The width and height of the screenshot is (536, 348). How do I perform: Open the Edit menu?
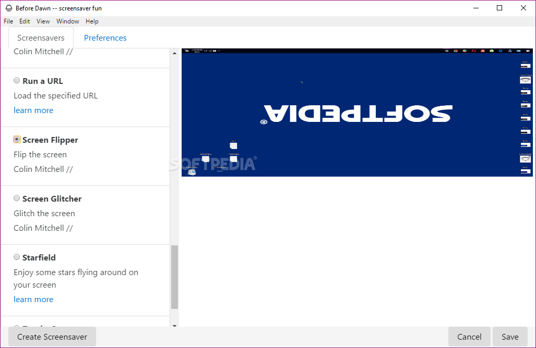tap(25, 21)
